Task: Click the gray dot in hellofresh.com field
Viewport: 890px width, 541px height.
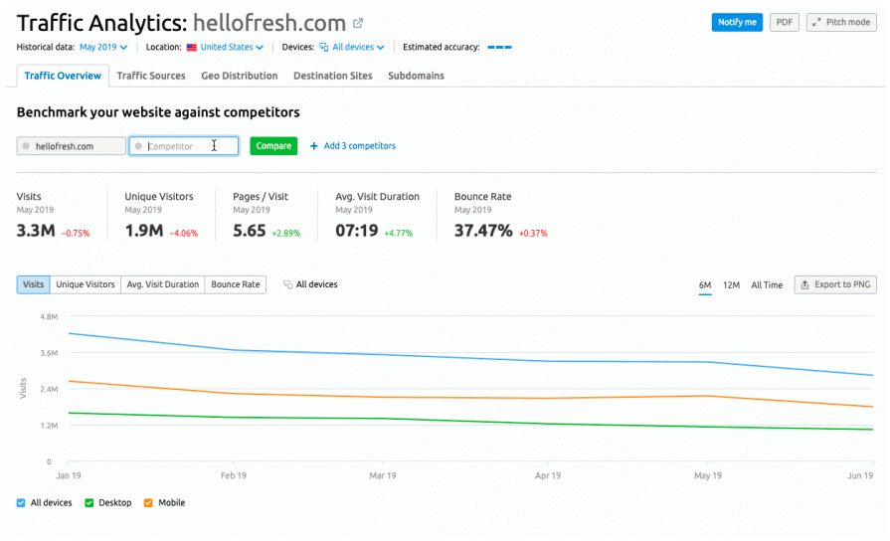Action: point(26,146)
